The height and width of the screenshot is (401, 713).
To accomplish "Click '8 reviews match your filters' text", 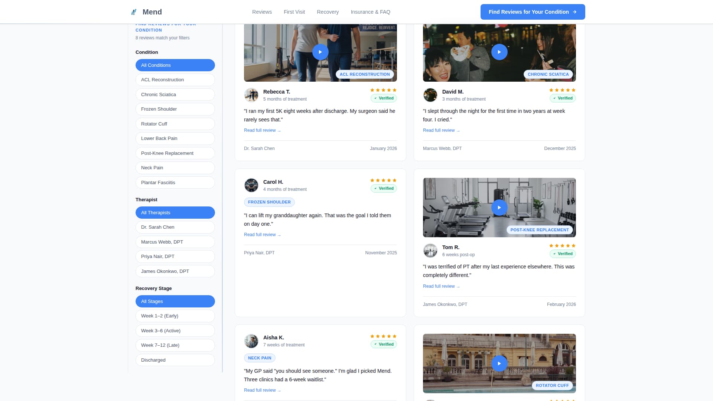I will pyautogui.click(x=162, y=38).
